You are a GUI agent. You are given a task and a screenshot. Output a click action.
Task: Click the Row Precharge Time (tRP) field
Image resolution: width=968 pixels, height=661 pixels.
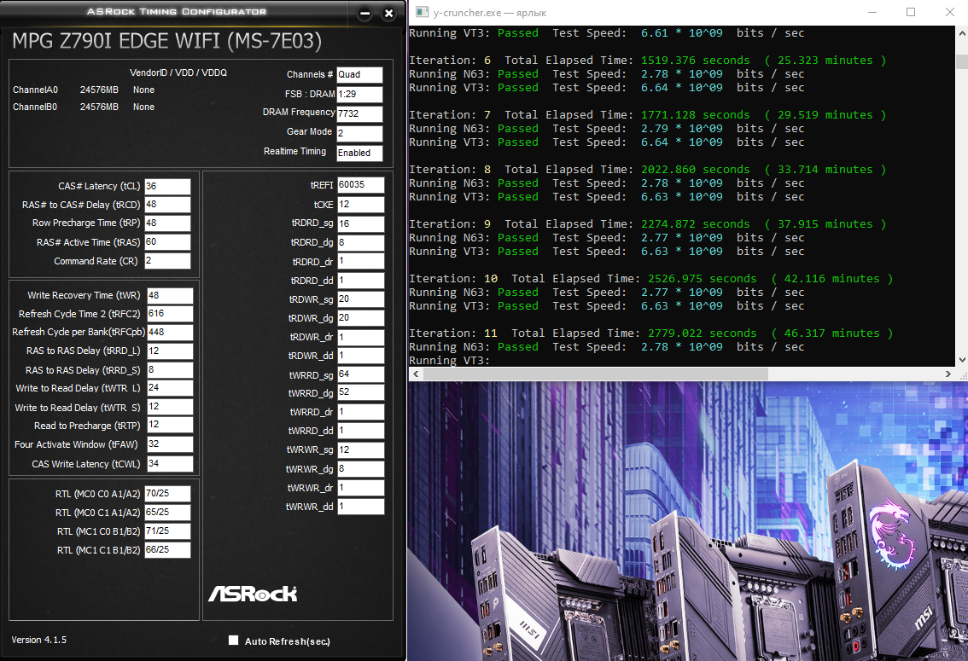167,223
